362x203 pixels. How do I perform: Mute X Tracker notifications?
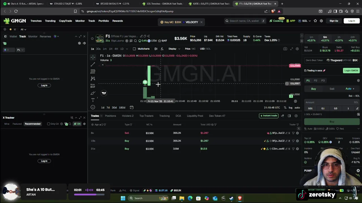click(x=72, y=118)
